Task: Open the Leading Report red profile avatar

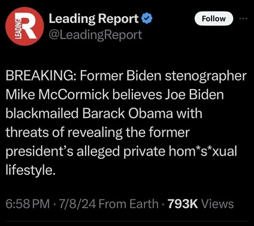Action: click(25, 26)
